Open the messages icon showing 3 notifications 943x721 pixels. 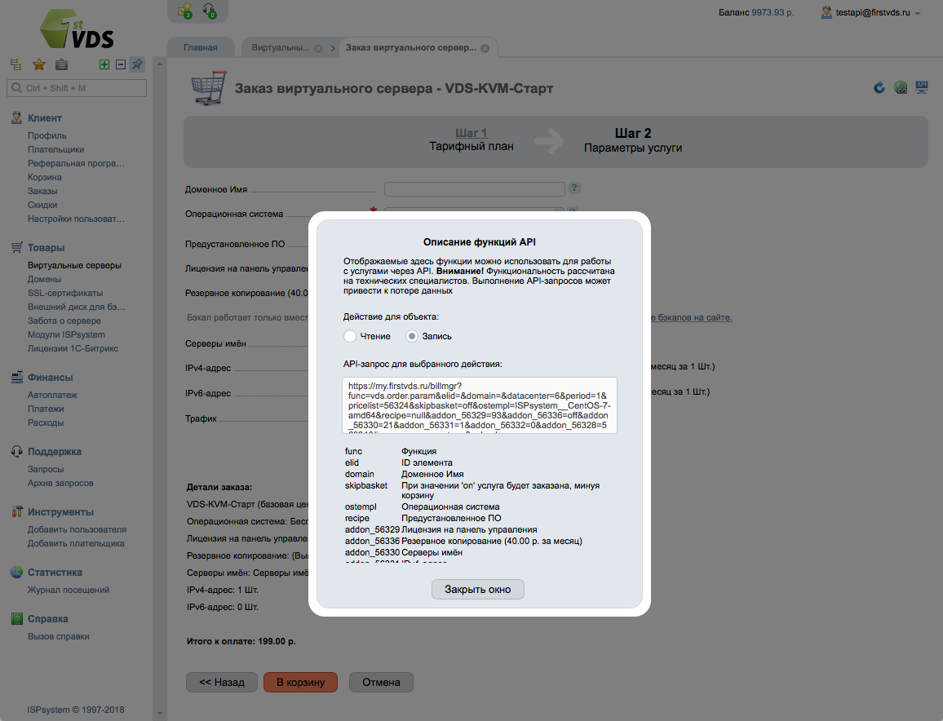[x=184, y=11]
